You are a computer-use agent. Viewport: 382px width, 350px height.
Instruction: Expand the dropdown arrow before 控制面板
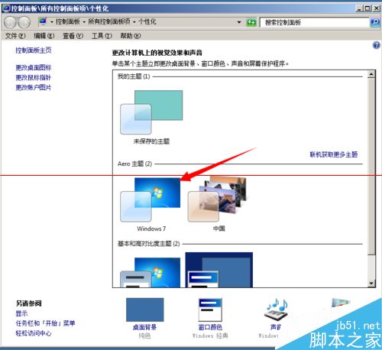tap(52, 22)
